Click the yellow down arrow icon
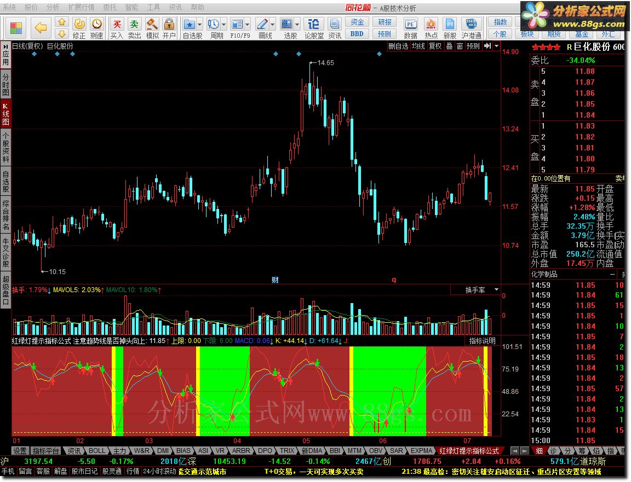 (61, 34)
